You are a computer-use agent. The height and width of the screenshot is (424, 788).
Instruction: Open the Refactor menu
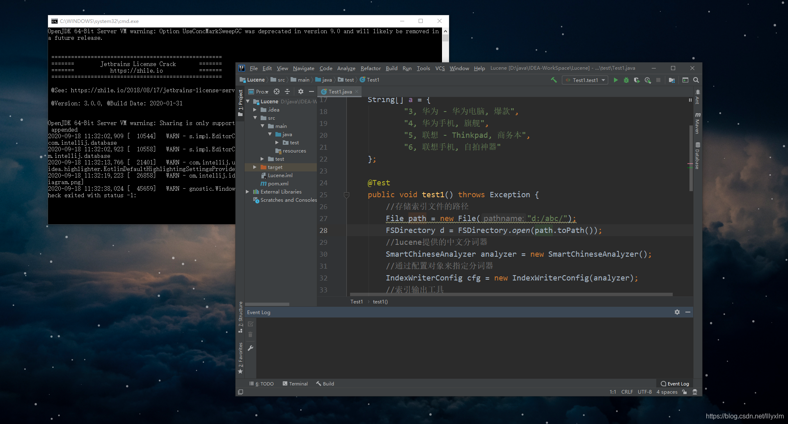point(371,68)
